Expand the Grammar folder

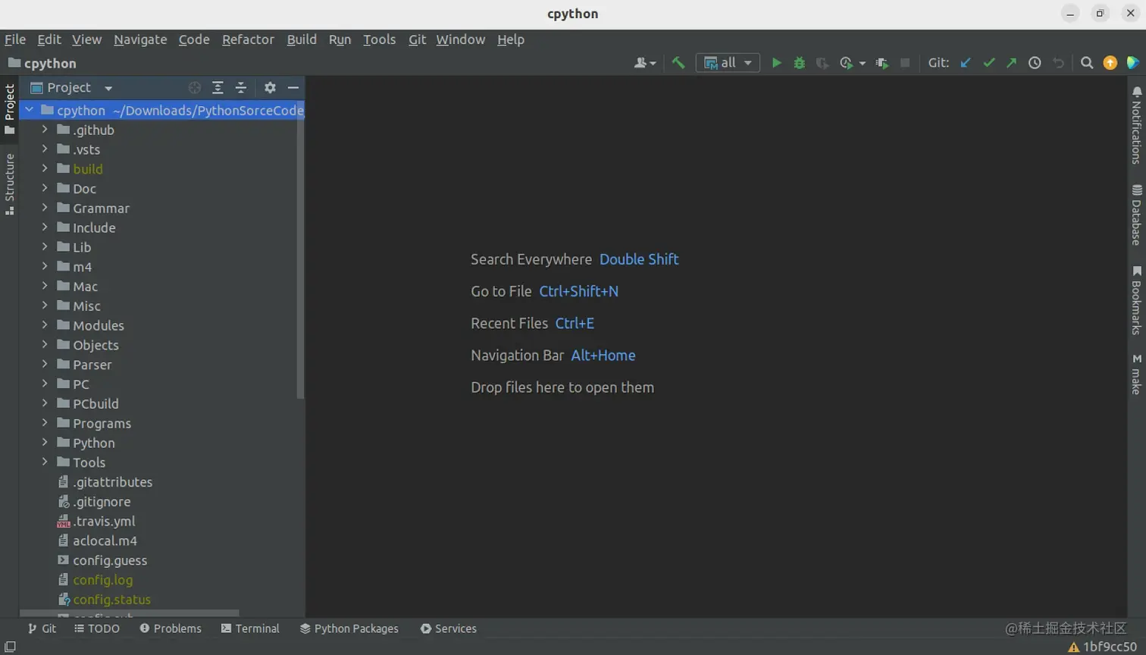(x=45, y=208)
